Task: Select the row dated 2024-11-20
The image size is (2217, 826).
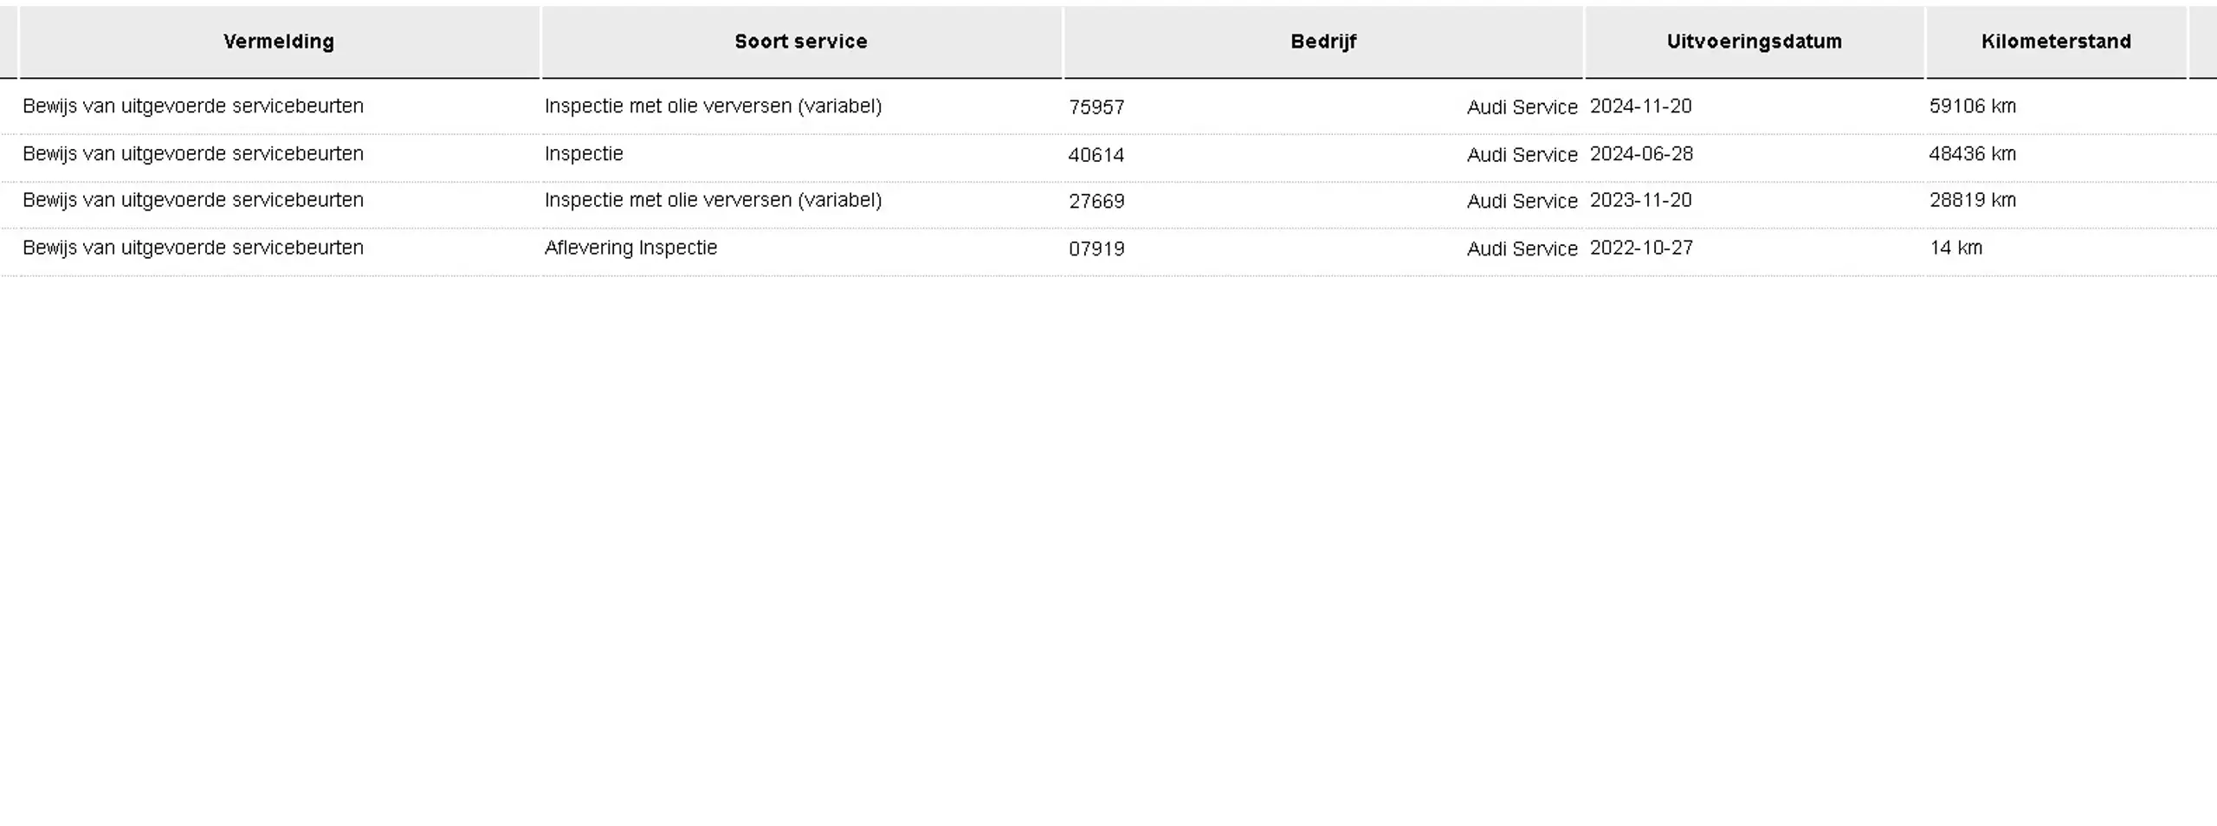Action: click(x=1108, y=106)
